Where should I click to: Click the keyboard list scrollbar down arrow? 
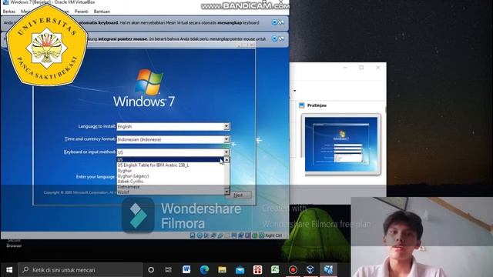(x=226, y=192)
